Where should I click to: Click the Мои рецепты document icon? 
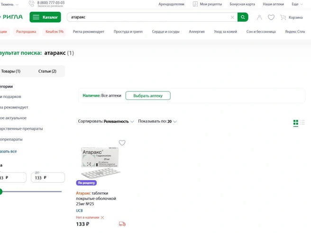pos(195,4)
